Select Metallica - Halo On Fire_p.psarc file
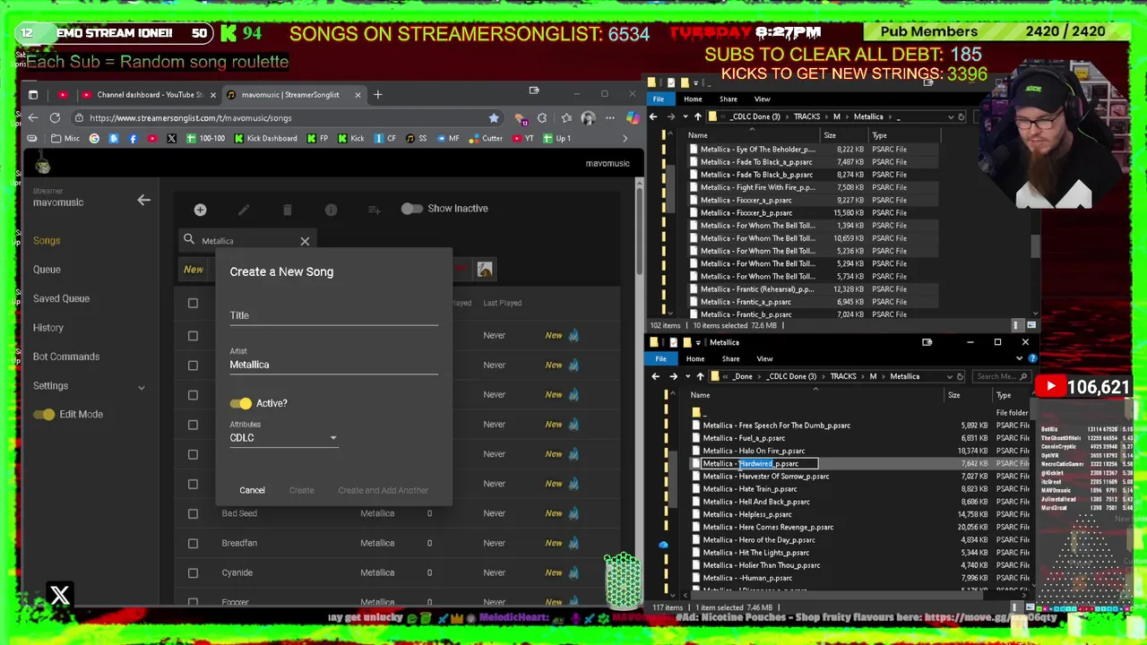Screen dimensions: 1147x645 point(754,451)
